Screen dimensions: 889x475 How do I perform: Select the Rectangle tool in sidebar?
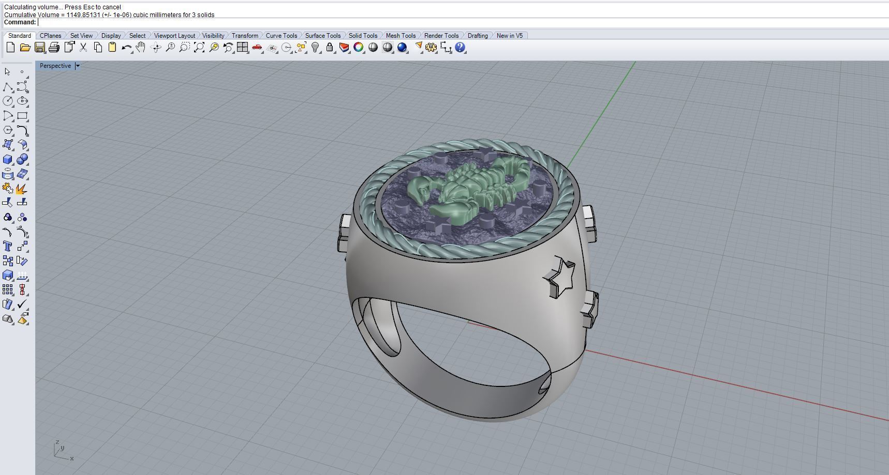[22, 116]
